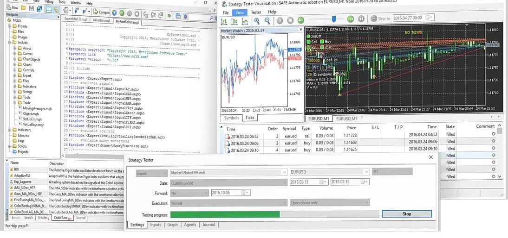Open the Agents tab in Strategy Tester
The width and height of the screenshot is (508, 238).
pos(190,225)
